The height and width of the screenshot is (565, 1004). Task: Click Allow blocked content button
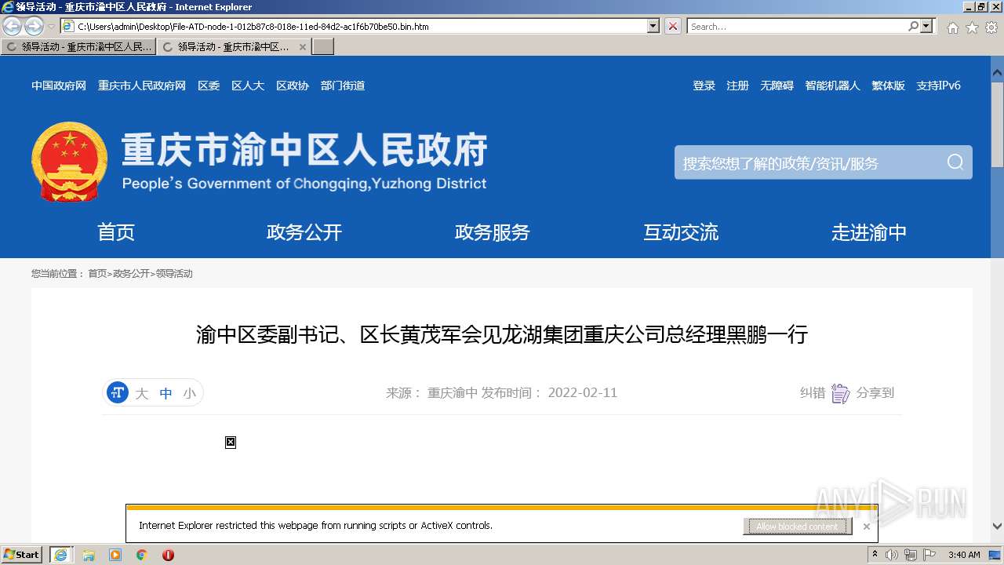click(x=797, y=527)
